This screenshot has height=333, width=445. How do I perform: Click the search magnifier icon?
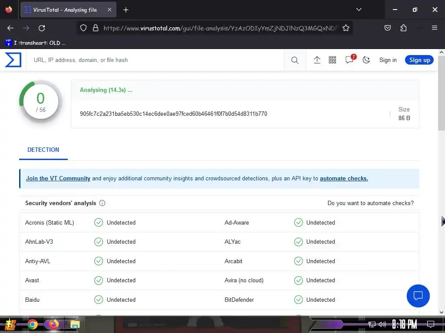coord(295,60)
